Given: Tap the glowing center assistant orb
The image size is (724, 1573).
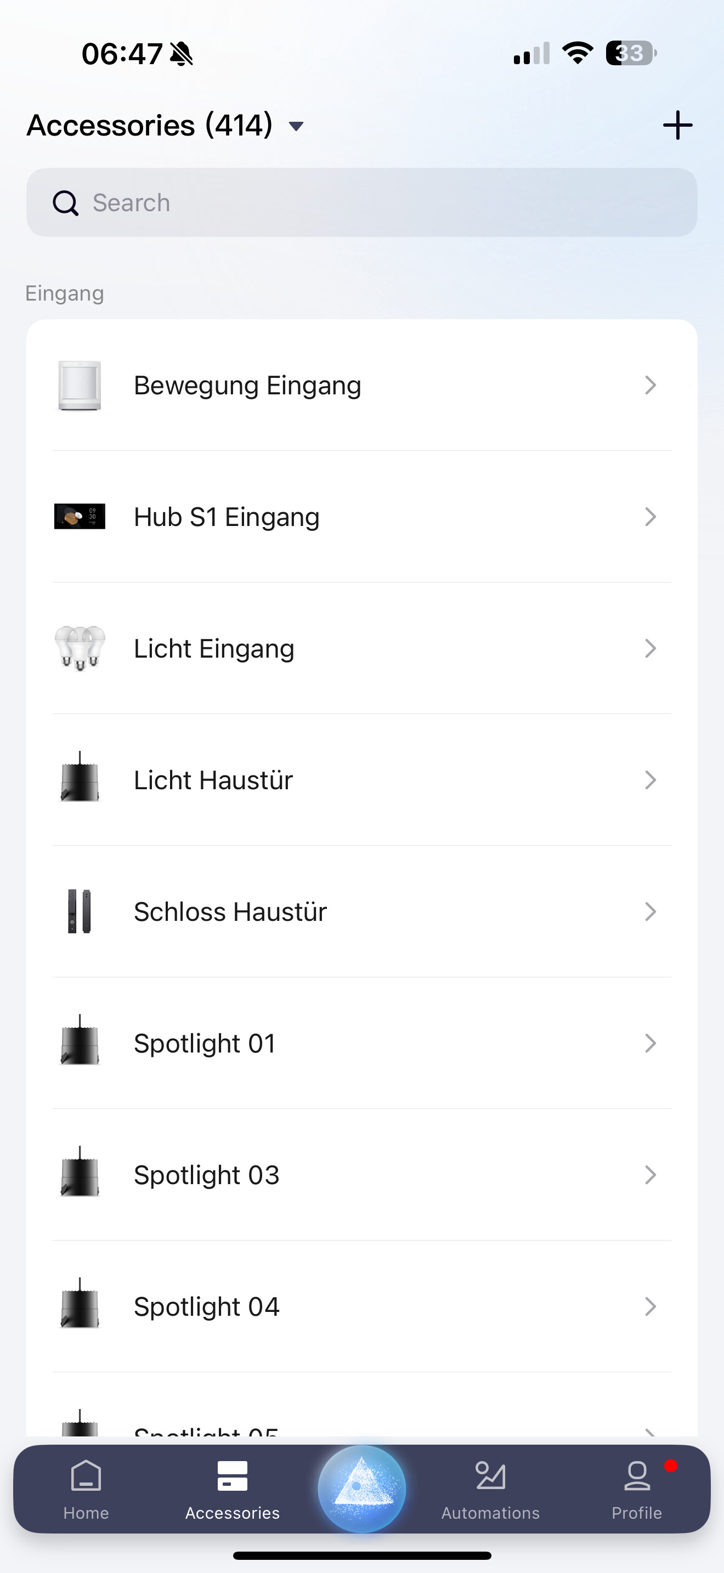Looking at the screenshot, I should tap(362, 1488).
